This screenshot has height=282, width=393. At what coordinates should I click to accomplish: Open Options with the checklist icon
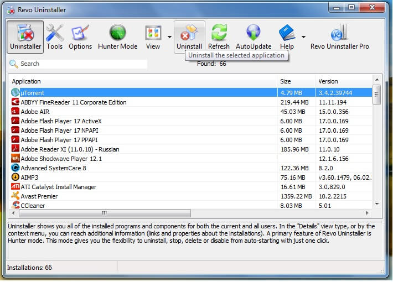[x=80, y=37]
